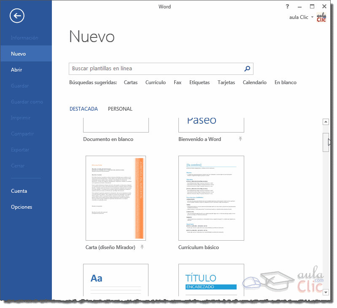Image resolution: width=337 pixels, height=308 pixels.
Task: Select Nuevo in the backstage sidebar
Action: (26, 53)
